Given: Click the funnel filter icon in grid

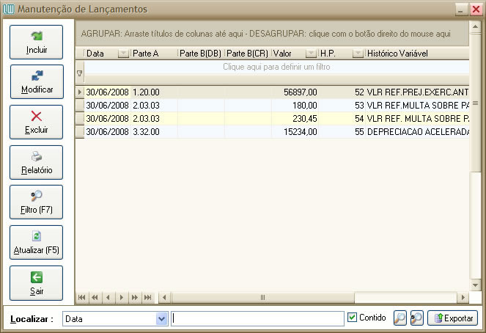Looking at the screenshot, I should (x=80, y=73).
